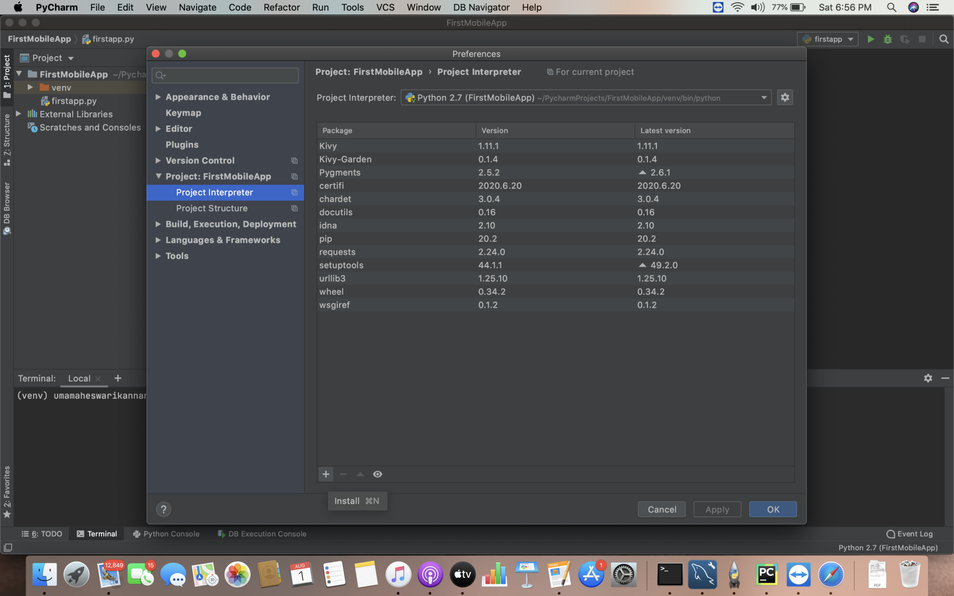Open the Launchpad rocket Dock icon
The width and height of the screenshot is (954, 596).
[77, 575]
